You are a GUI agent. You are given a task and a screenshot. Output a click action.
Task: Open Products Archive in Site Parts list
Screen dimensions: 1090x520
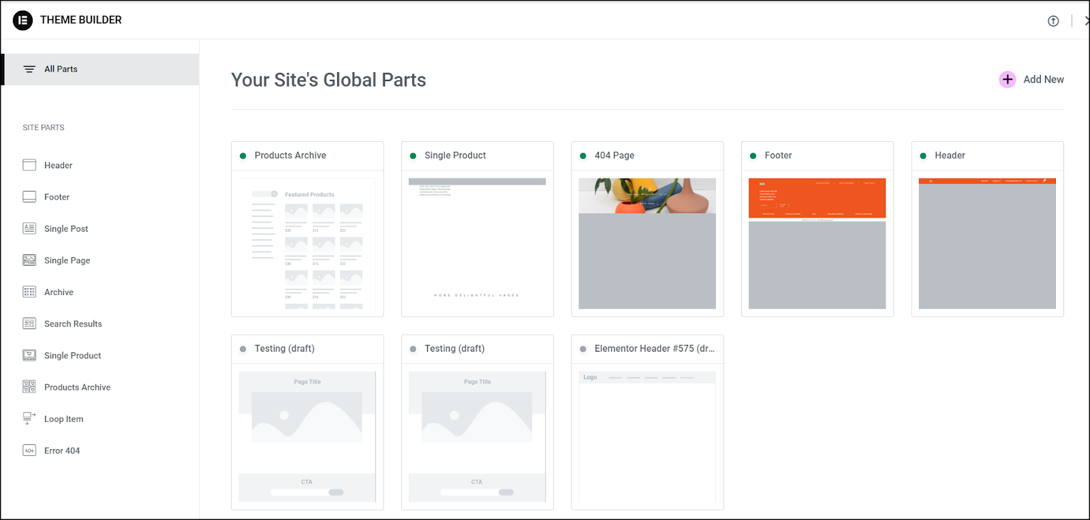[77, 387]
